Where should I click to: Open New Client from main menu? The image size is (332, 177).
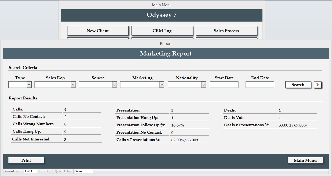click(x=97, y=31)
